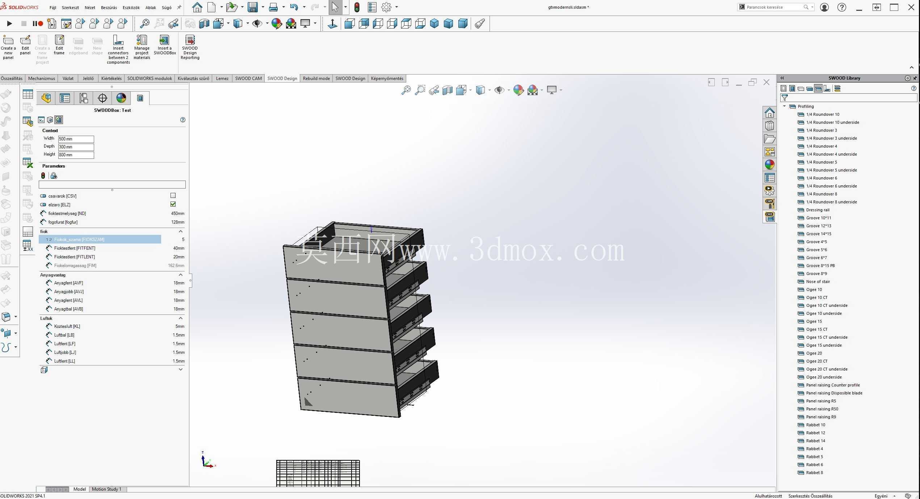Collapse the ribbon with the chevron
Viewport: 920px width, 499px height.
912,68
